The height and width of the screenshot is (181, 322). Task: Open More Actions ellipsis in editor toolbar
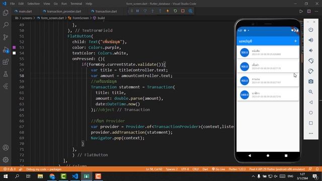316,11
